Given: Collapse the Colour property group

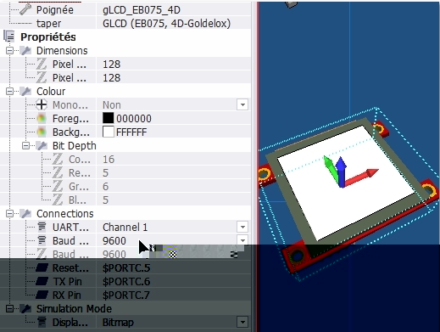Looking at the screenshot, I should (x=9, y=92).
